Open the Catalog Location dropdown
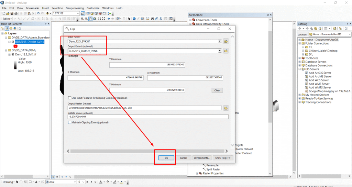Viewport: 352px width, 187px height. (350, 34)
